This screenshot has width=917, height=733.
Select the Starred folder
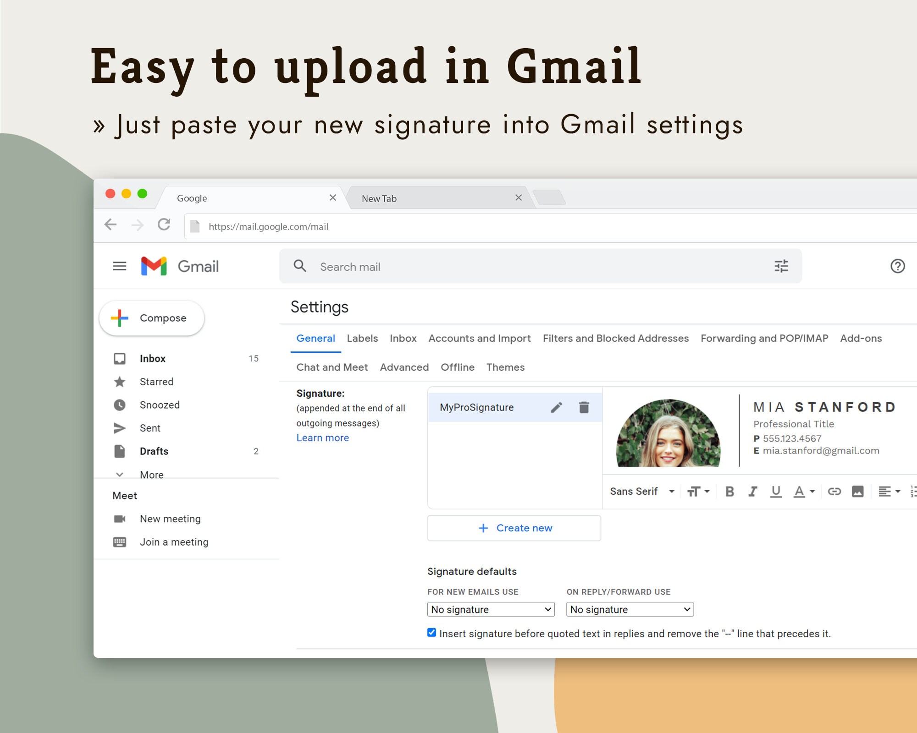pos(156,382)
